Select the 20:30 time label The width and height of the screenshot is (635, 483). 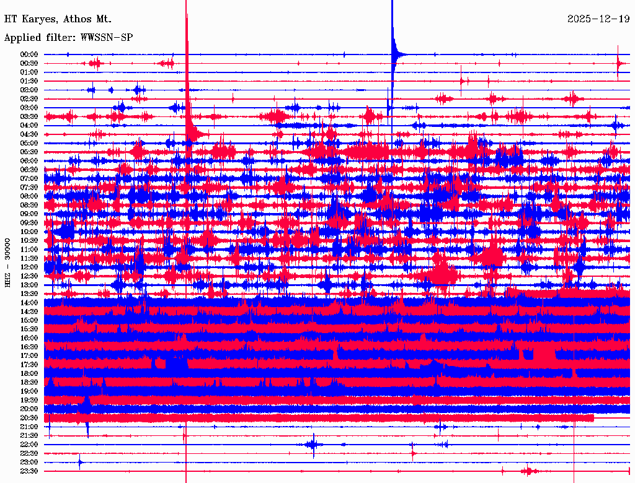[x=29, y=418]
